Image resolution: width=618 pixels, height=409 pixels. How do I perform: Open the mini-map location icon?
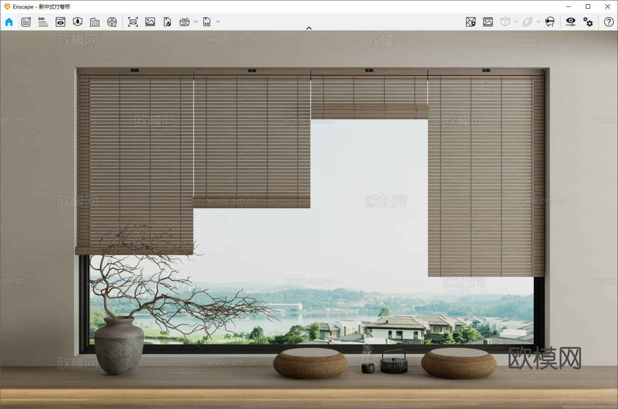pyautogui.click(x=471, y=22)
